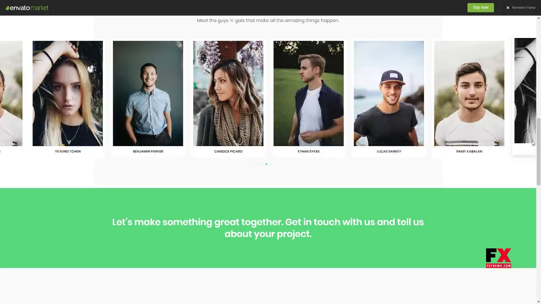The width and height of the screenshot is (541, 304).
Task: Open Lucas Sankey's team photo
Action: [x=389, y=93]
